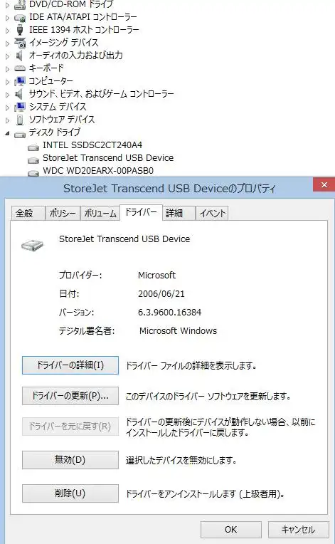
Task: Click the コンピューター monitor icon
Action: tap(20, 81)
